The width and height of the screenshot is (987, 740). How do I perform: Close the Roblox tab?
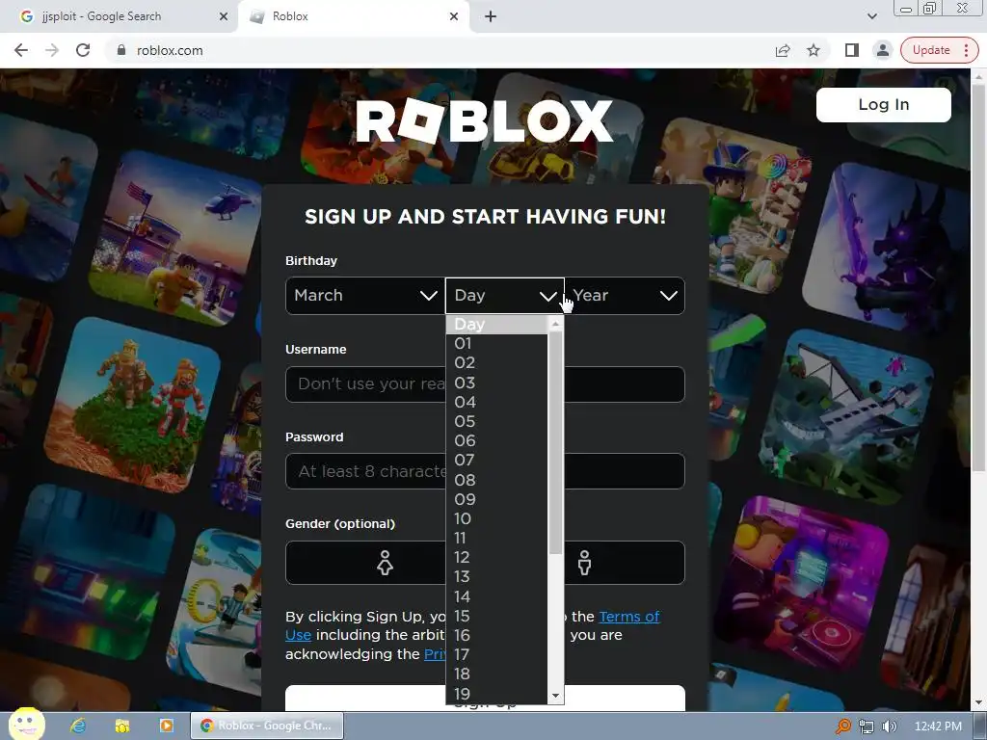(454, 16)
